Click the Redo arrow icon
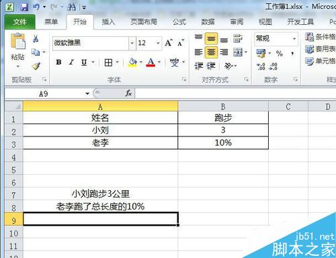 (x=54, y=7)
